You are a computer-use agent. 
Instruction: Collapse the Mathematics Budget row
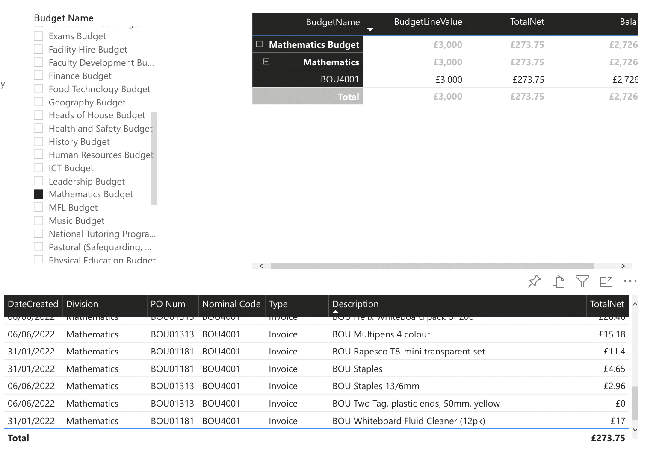coord(259,44)
